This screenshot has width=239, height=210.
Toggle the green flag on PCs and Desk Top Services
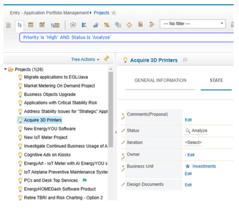(85, 180)
